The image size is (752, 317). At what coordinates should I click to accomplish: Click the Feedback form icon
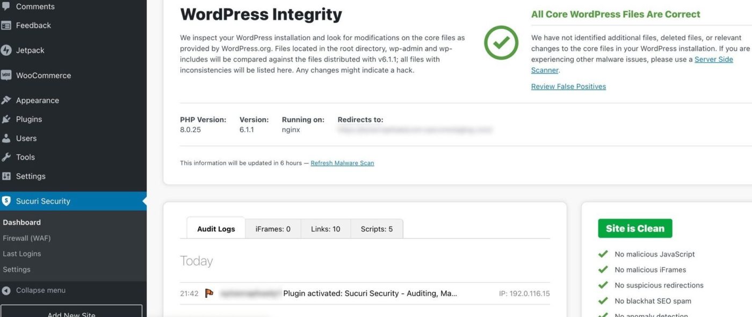point(6,25)
